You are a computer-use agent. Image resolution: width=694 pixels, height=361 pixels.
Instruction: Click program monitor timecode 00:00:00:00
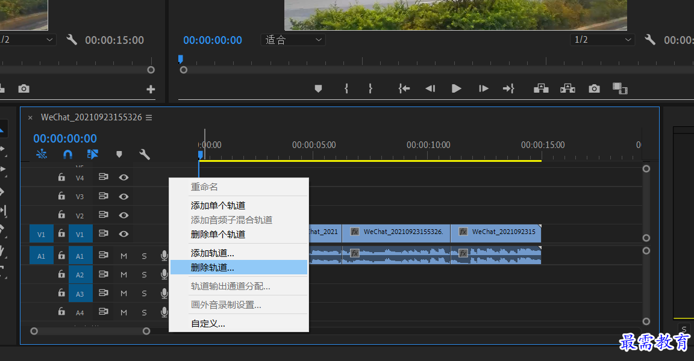tap(213, 40)
